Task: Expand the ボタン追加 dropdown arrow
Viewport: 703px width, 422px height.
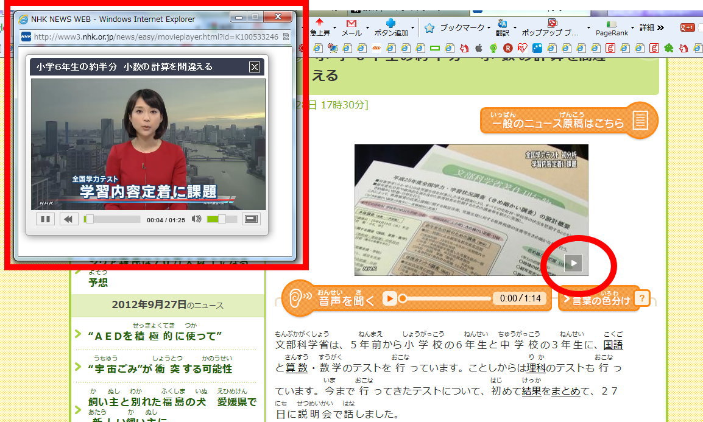Action: 412,28
